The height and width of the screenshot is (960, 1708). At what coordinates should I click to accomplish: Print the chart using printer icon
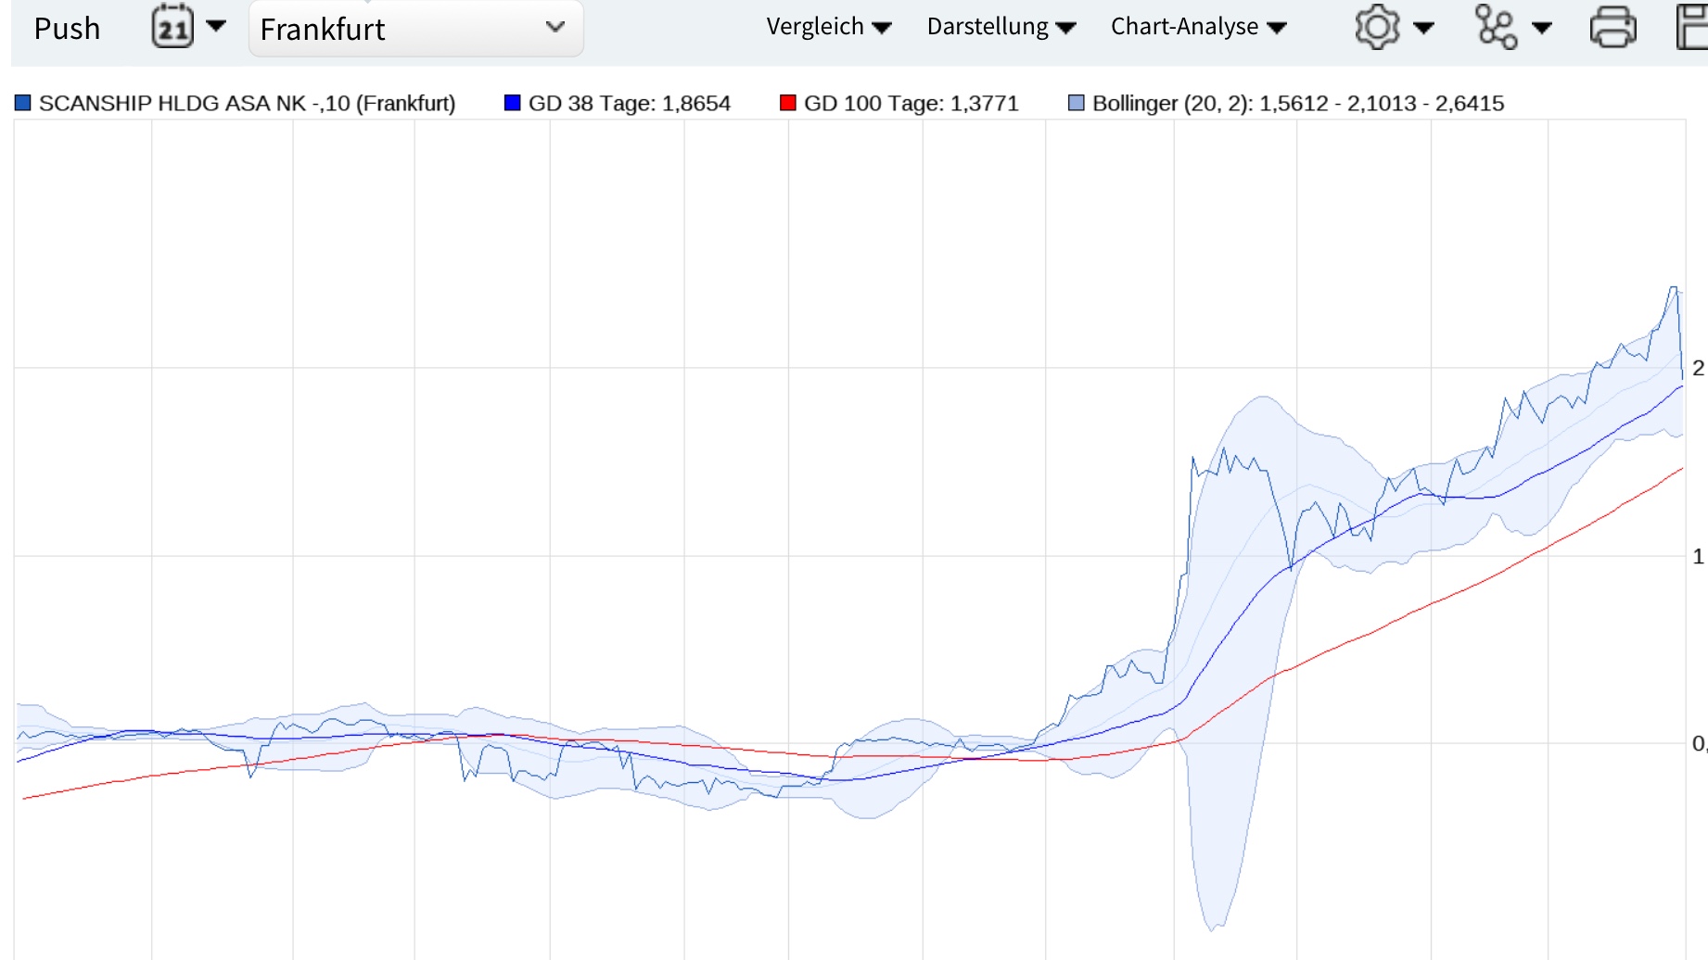coord(1612,27)
